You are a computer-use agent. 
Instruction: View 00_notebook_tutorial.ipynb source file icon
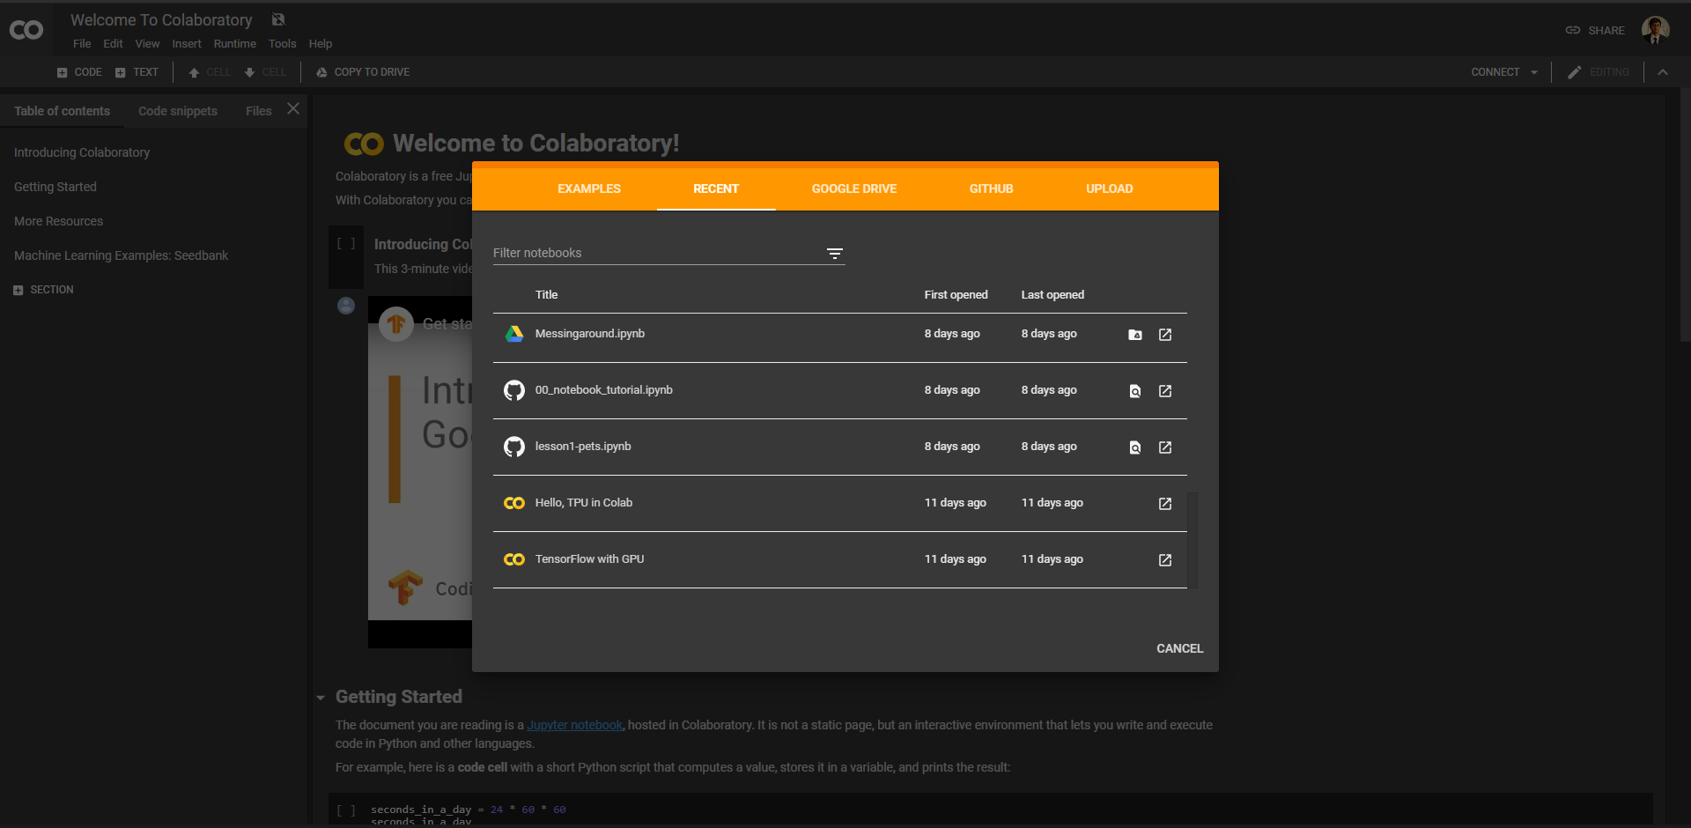click(x=1135, y=391)
